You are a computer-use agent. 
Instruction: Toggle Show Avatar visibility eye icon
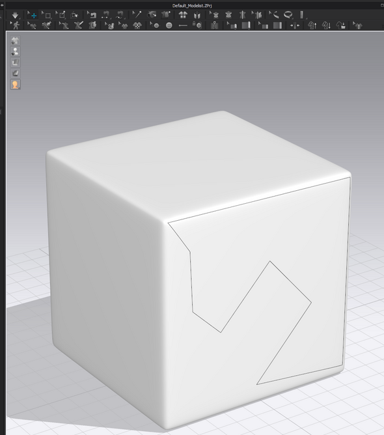(15, 51)
